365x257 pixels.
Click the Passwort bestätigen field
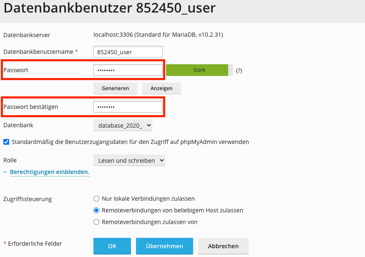click(128, 107)
